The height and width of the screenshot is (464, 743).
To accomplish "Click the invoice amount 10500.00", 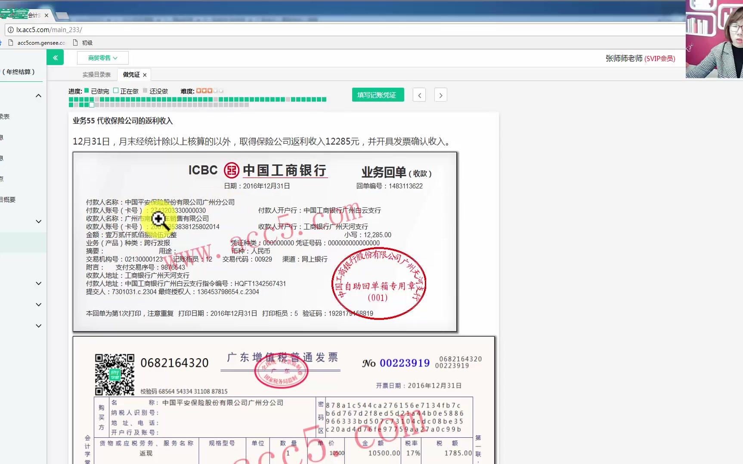I will click(x=384, y=453).
